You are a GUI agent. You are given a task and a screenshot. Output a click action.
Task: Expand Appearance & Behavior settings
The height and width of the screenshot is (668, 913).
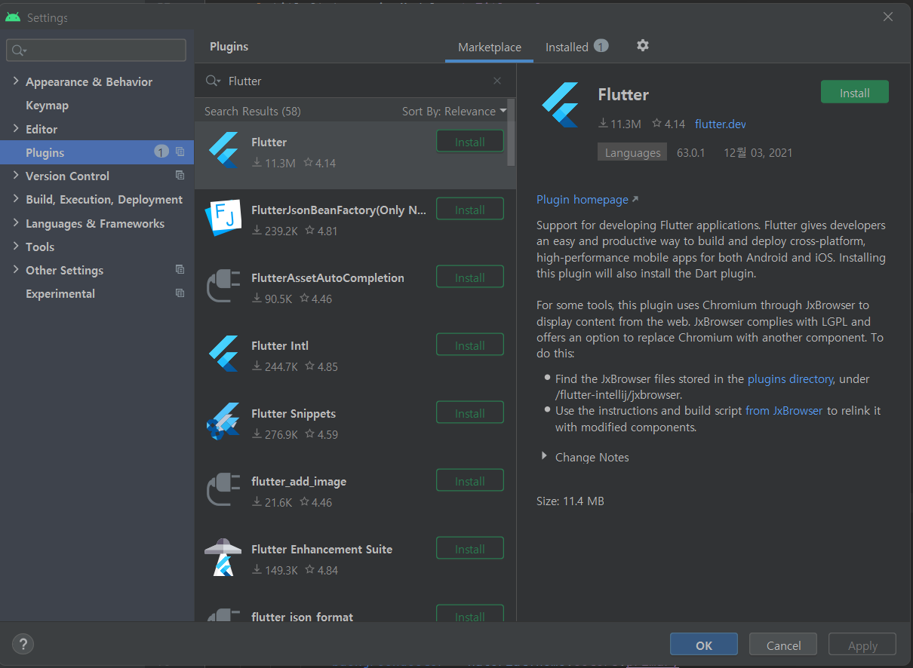click(16, 81)
